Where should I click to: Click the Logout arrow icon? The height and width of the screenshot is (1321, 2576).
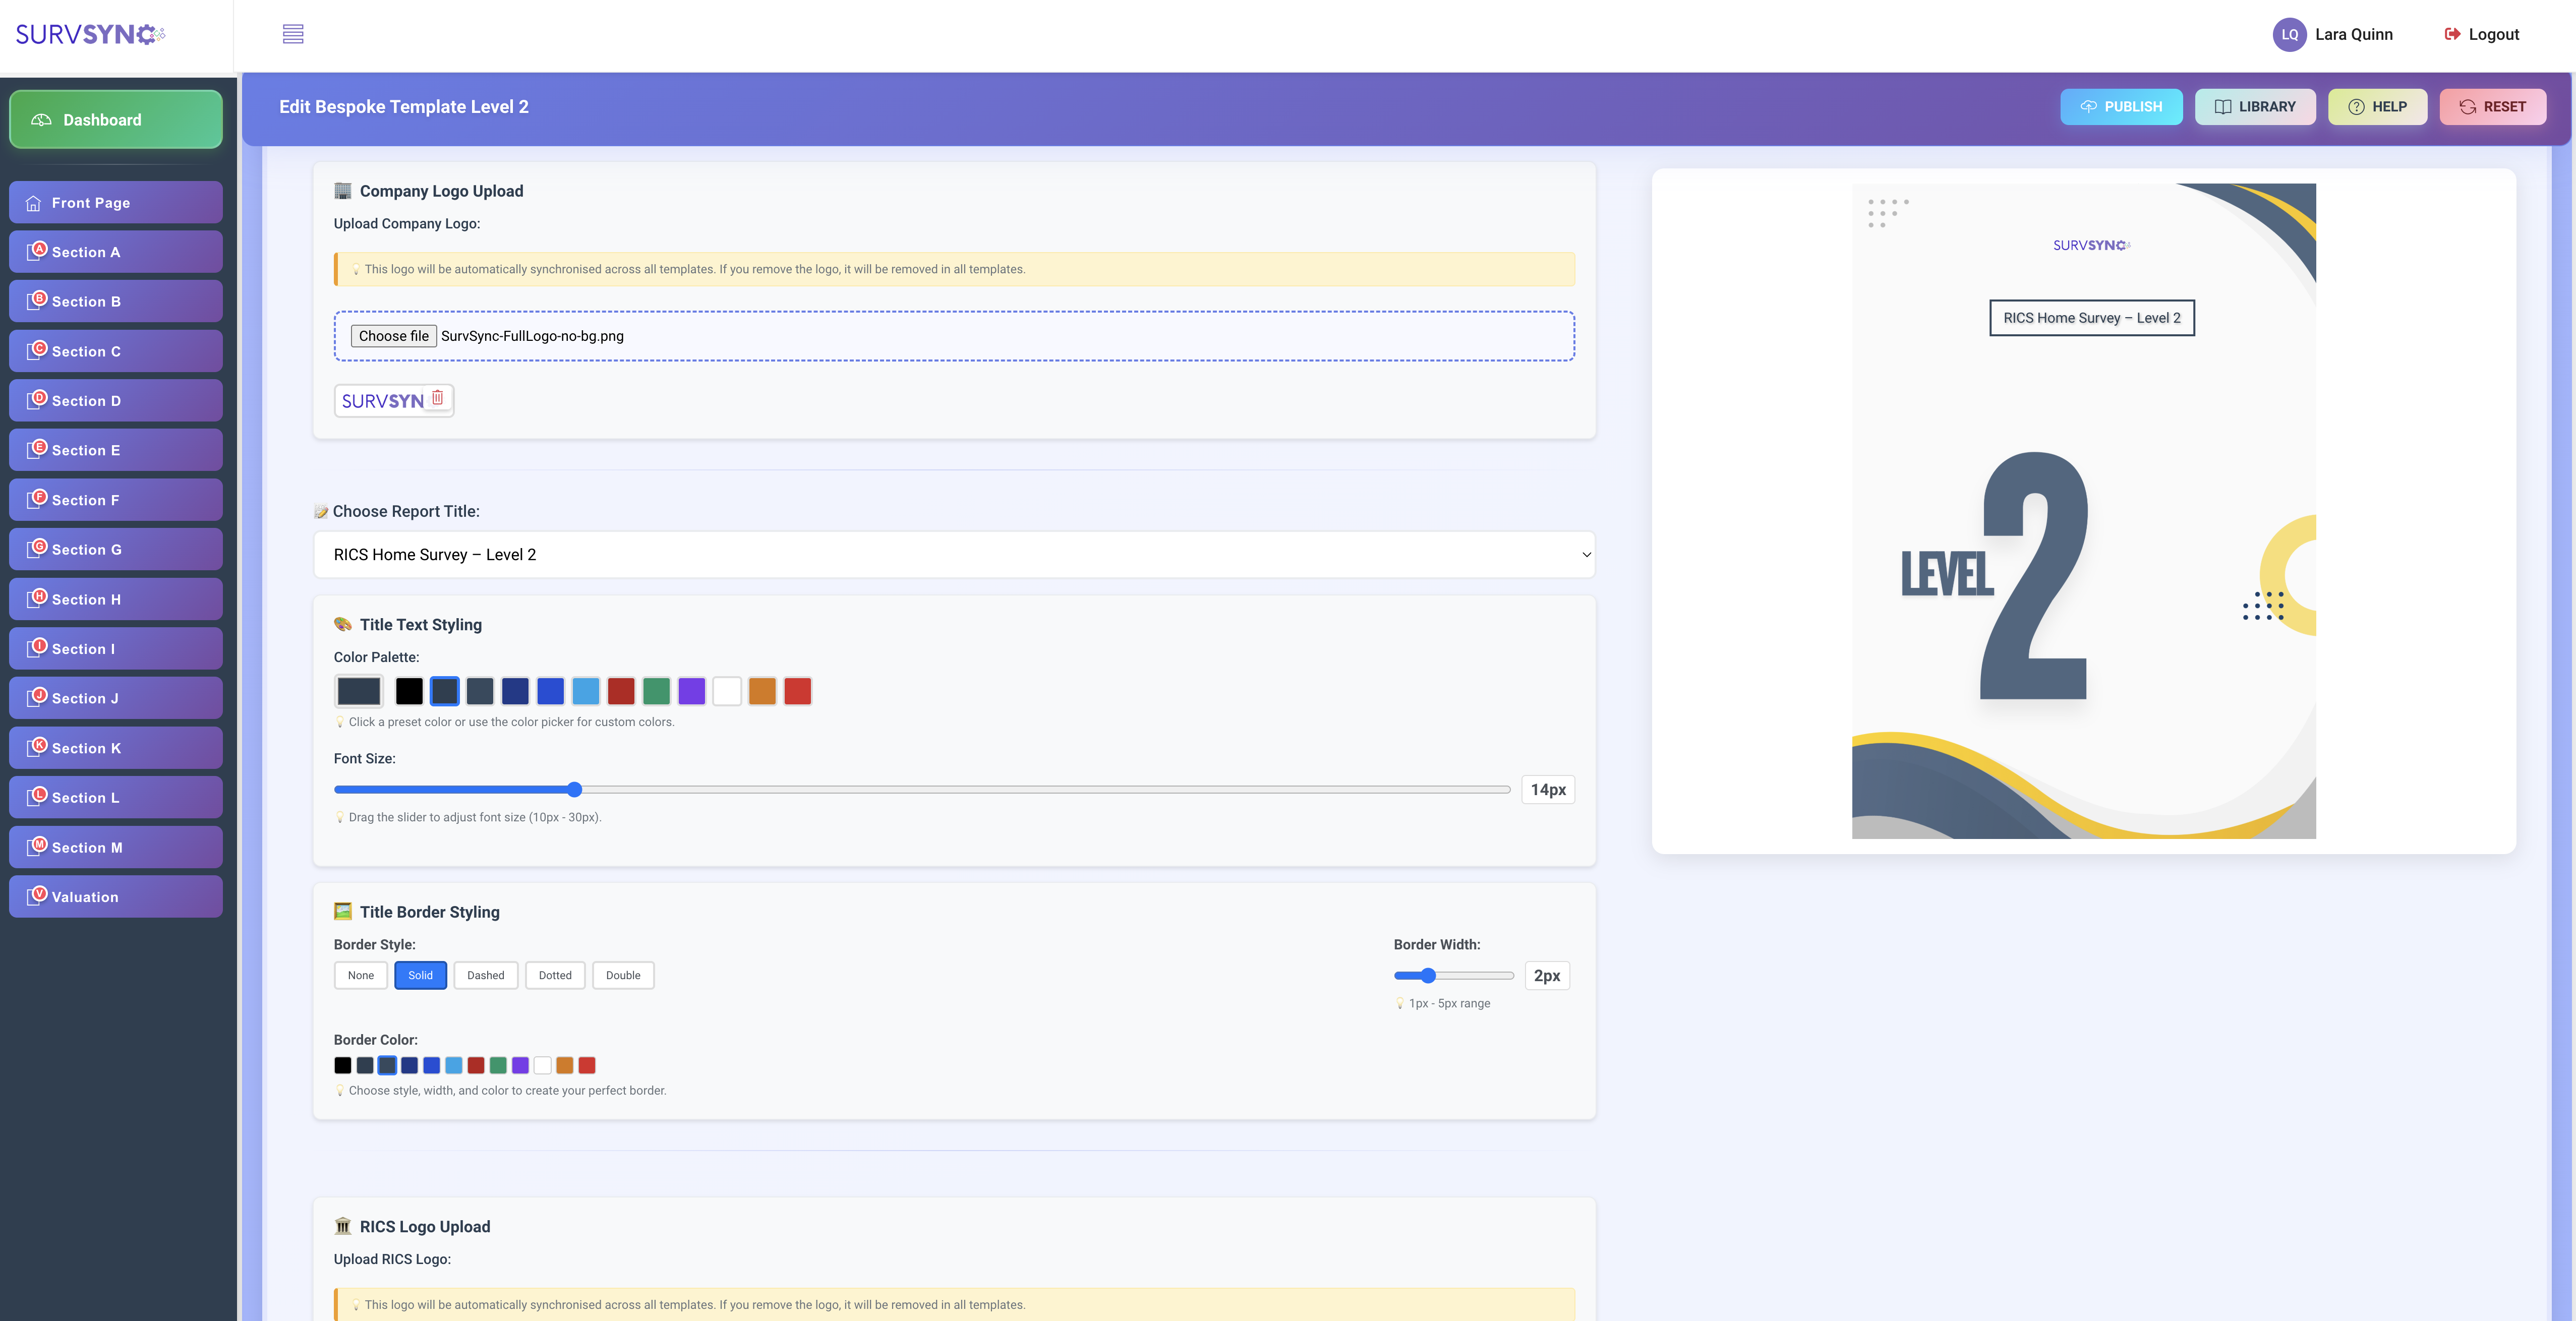tap(2452, 33)
